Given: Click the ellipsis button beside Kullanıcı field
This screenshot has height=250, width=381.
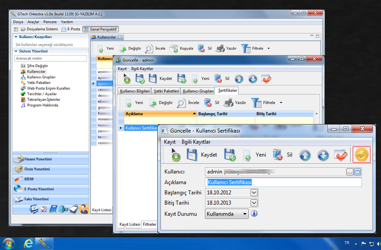Looking at the screenshot, I should pos(349,172).
